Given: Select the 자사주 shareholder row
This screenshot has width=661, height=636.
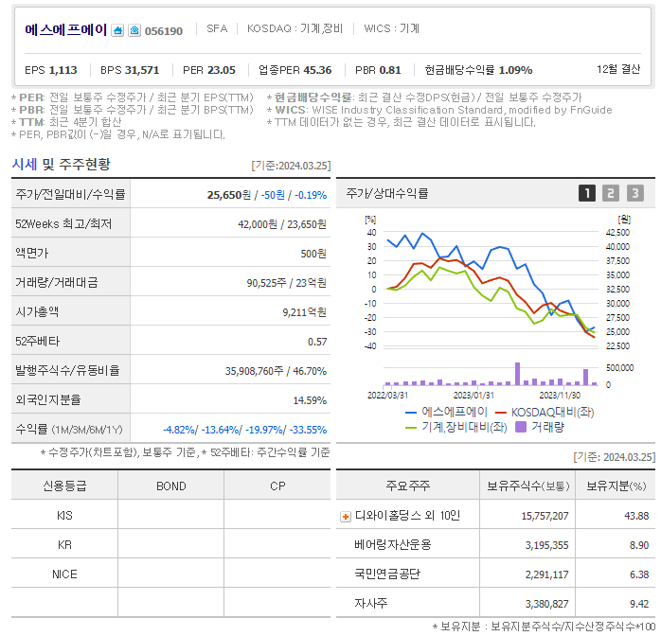Looking at the screenshot, I should click(495, 604).
